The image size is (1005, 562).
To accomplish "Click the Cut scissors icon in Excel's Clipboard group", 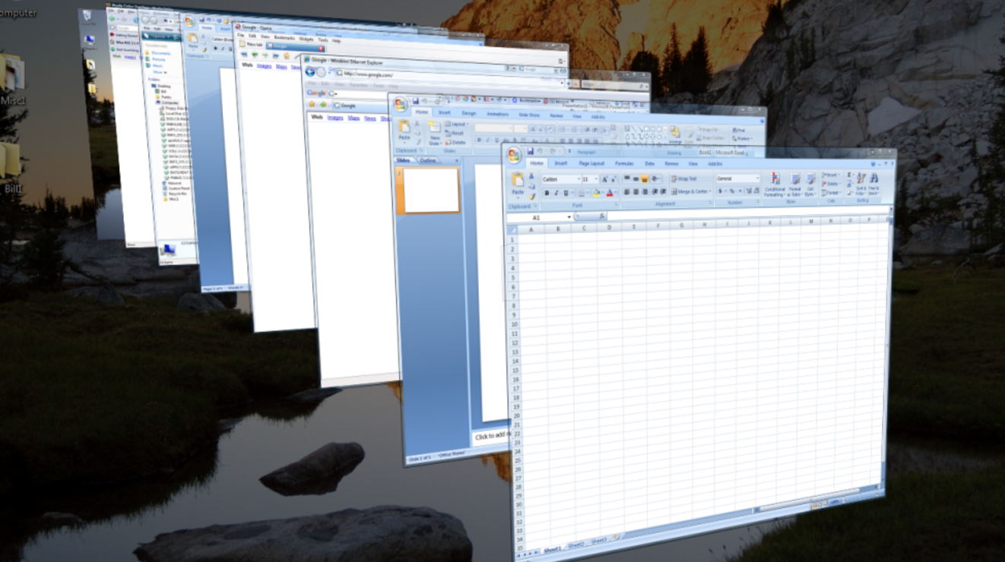I will 531,175.
